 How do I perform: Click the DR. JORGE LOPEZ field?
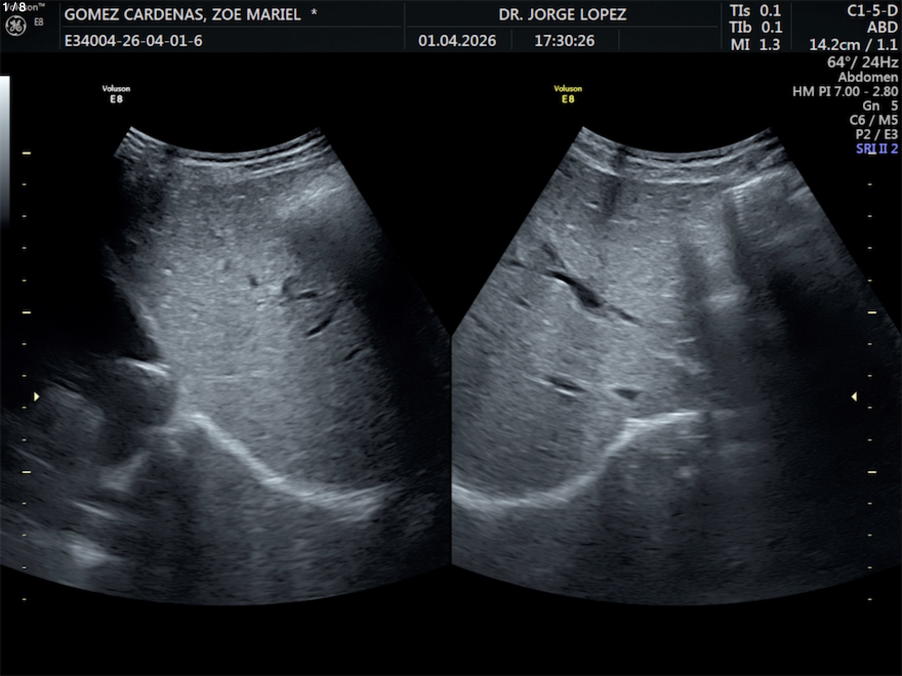[x=562, y=14]
